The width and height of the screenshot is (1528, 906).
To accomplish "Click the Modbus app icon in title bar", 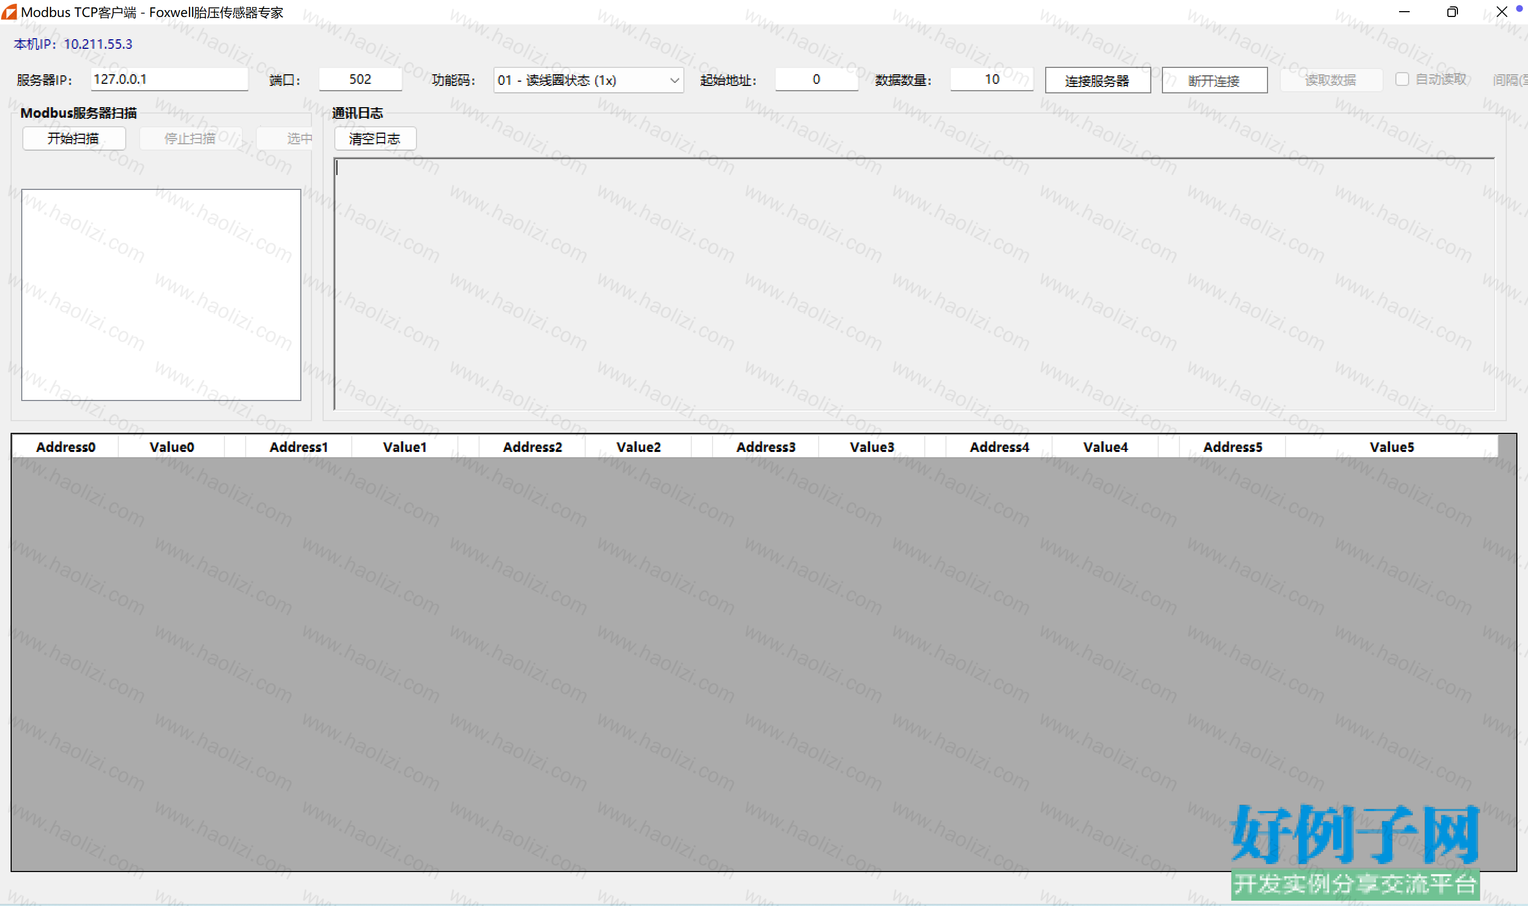I will (9, 12).
